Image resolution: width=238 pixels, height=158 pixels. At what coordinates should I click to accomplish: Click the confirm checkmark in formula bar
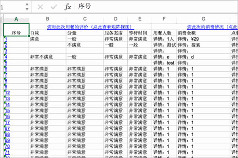pyautogui.click(x=54, y=7)
